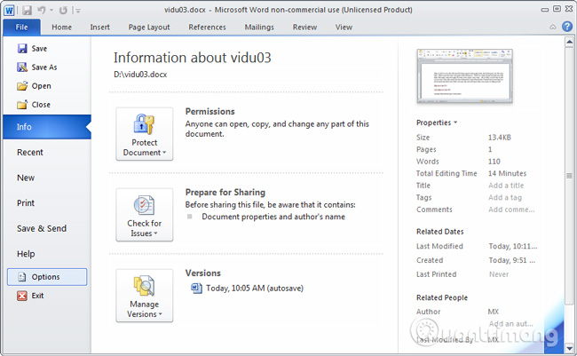
Task: Click the Word application icon in title bar
Action: click(x=9, y=10)
